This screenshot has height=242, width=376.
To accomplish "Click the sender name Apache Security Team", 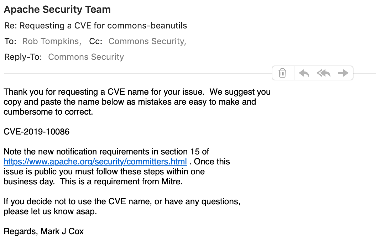I will tap(57, 10).
